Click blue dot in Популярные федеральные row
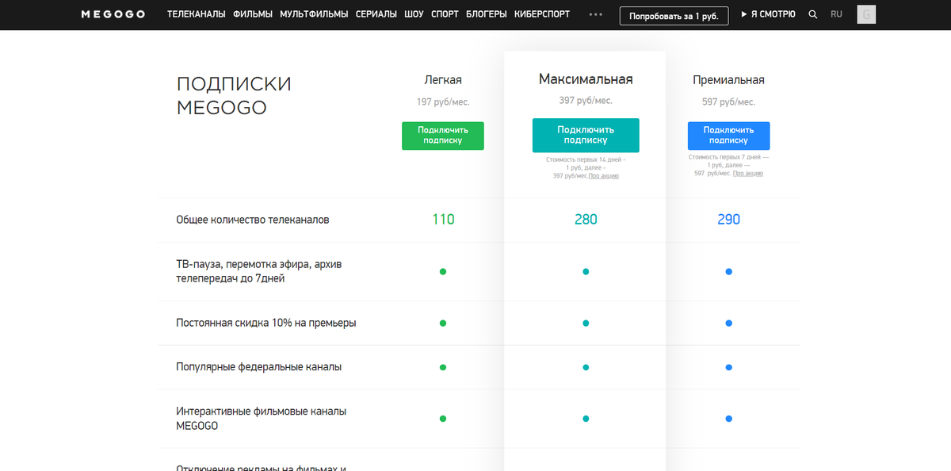This screenshot has width=951, height=471. 728,367
